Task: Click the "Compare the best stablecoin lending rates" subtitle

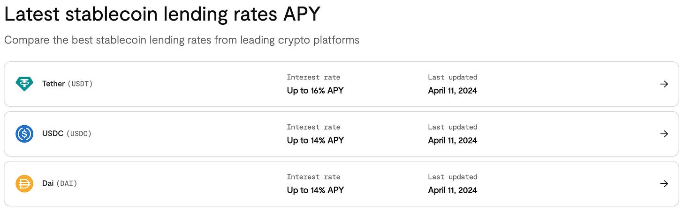Action: pyautogui.click(x=182, y=40)
